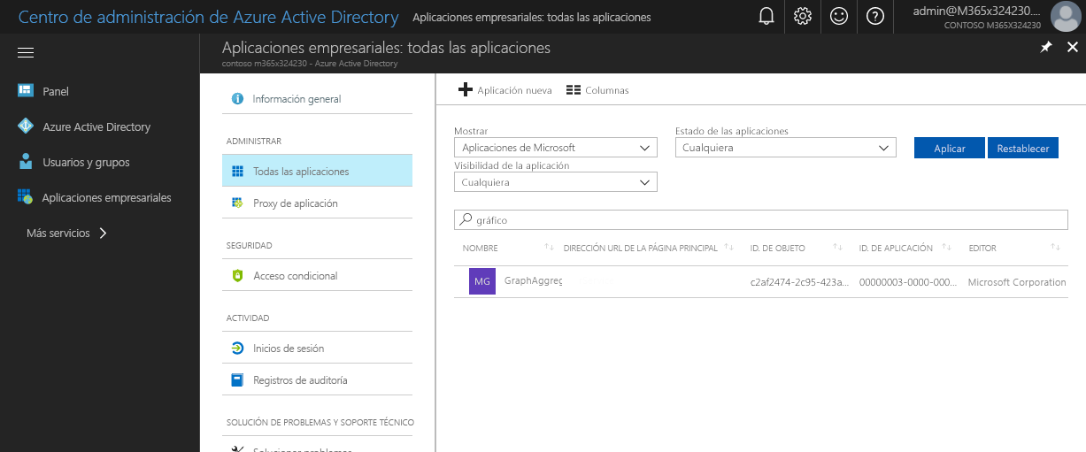Click the Inicios de sesión icon

click(x=237, y=348)
